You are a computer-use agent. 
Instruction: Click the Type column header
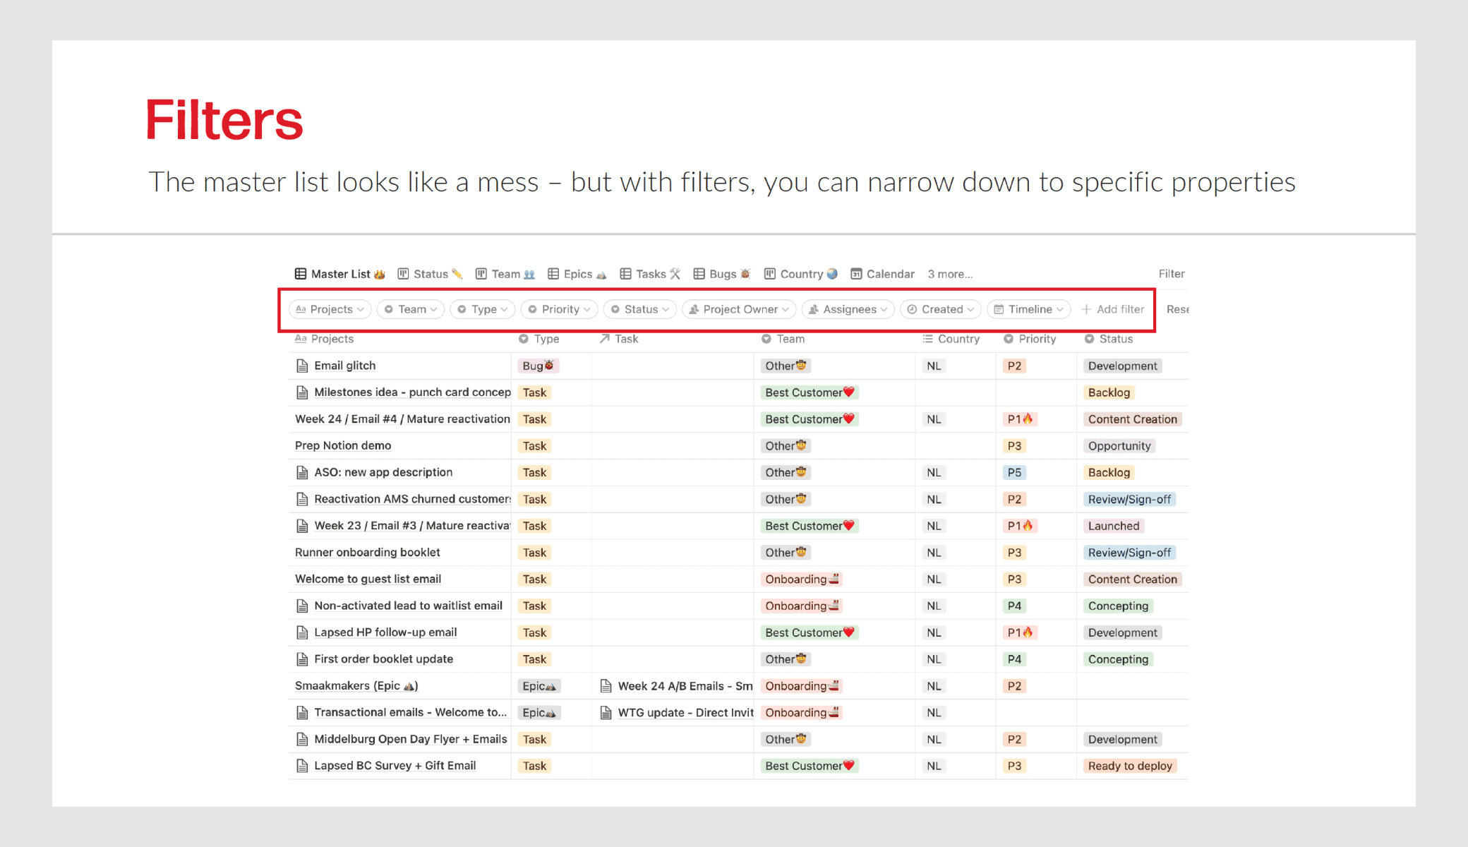pyautogui.click(x=539, y=339)
